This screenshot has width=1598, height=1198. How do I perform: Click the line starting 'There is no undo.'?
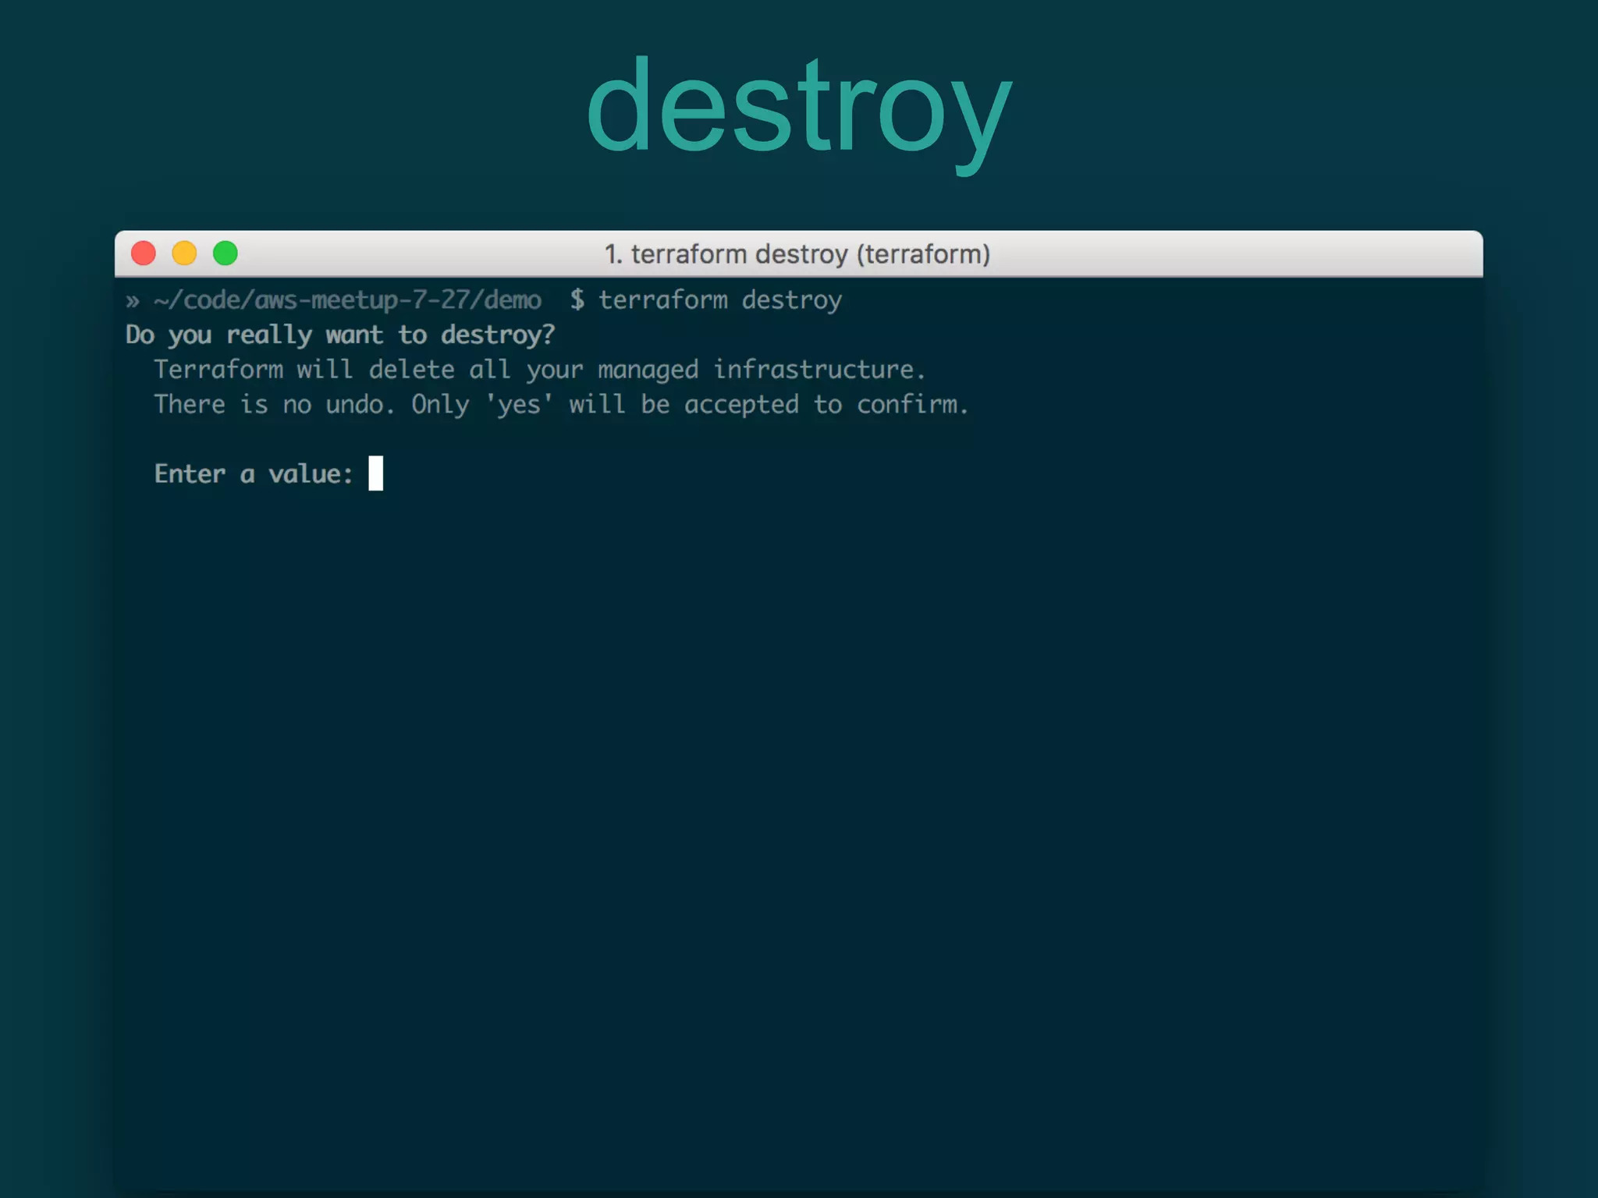[x=561, y=405]
